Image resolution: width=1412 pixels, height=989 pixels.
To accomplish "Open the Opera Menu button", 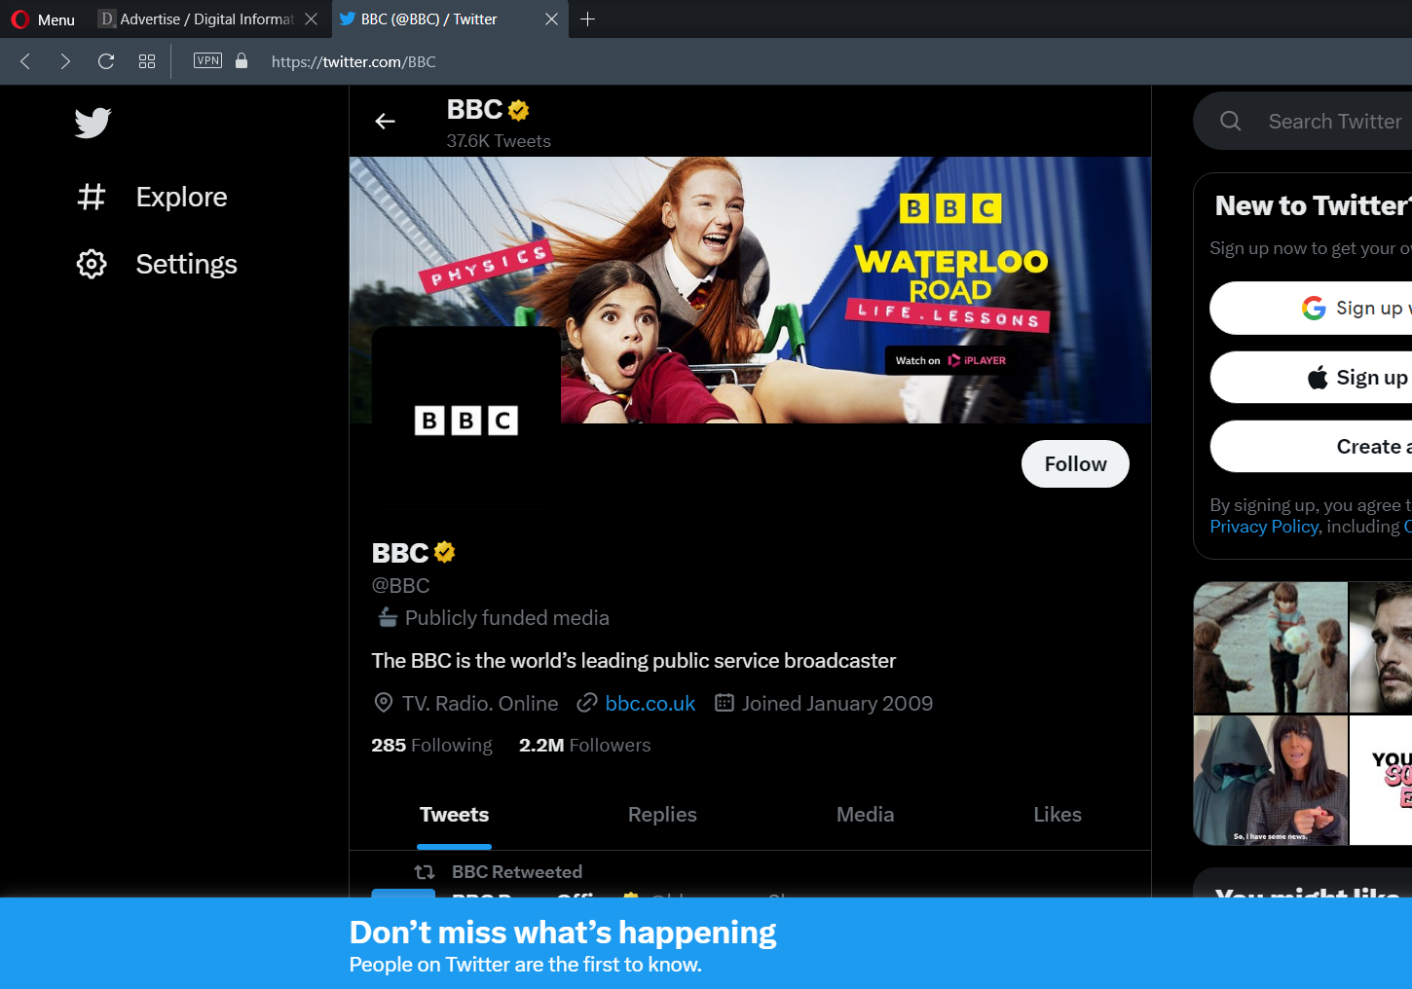I will pyautogui.click(x=43, y=19).
